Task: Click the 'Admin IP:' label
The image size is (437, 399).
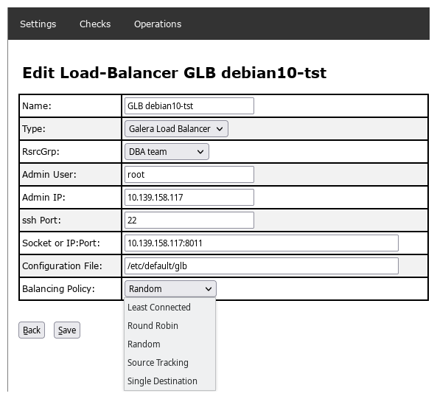Action: coord(43,198)
